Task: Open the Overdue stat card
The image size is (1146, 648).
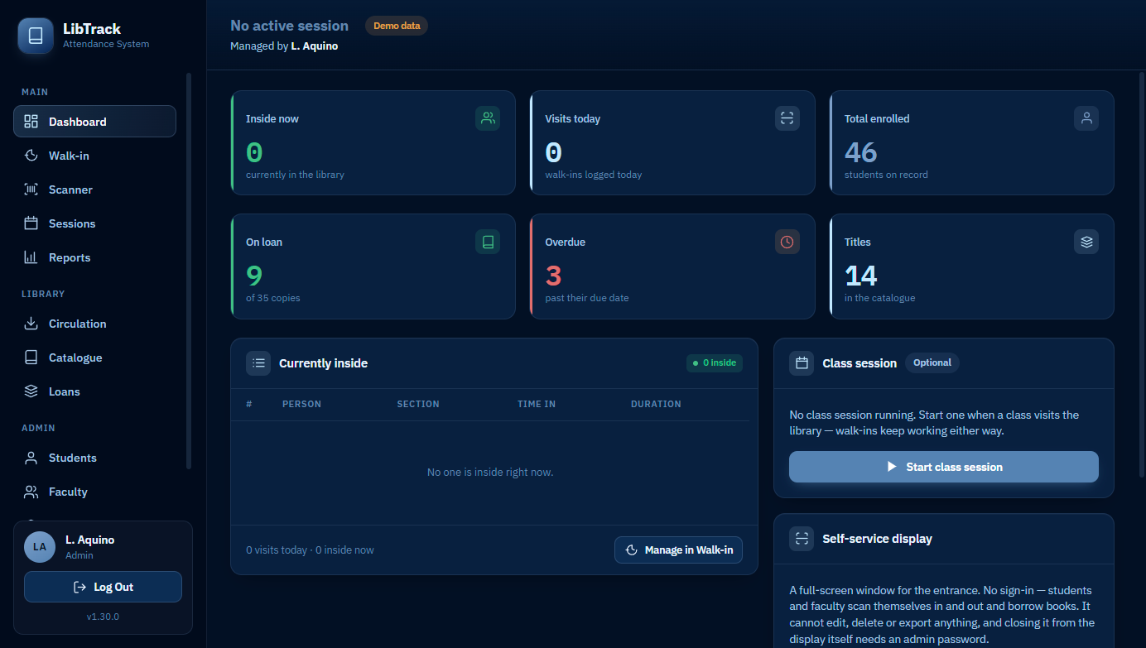Action: pyautogui.click(x=672, y=266)
